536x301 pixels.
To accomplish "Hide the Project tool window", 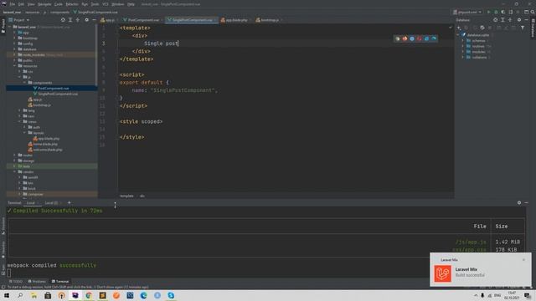I will [x=94, y=20].
